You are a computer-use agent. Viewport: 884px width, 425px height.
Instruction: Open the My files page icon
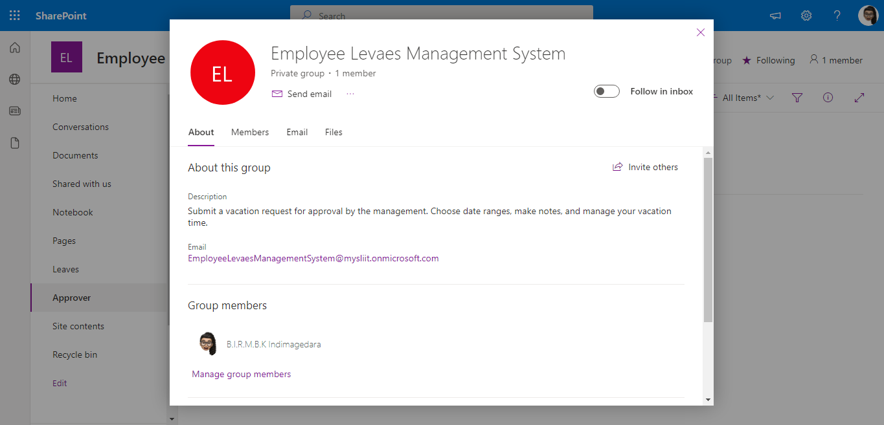click(15, 143)
